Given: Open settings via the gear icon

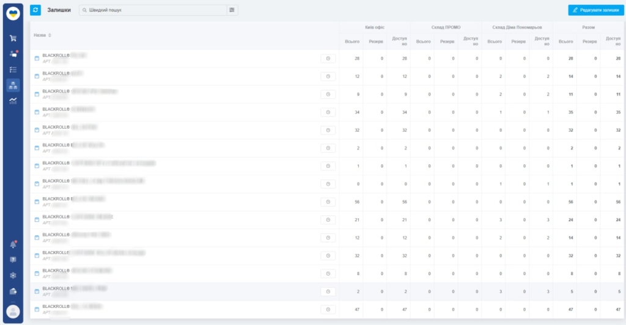Looking at the screenshot, I should tap(13, 276).
